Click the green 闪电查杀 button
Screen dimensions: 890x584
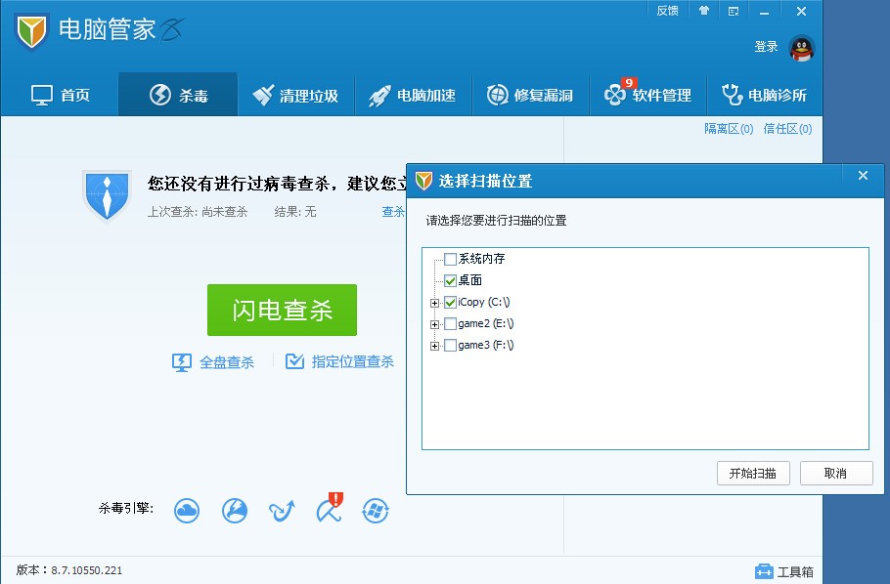tap(282, 311)
